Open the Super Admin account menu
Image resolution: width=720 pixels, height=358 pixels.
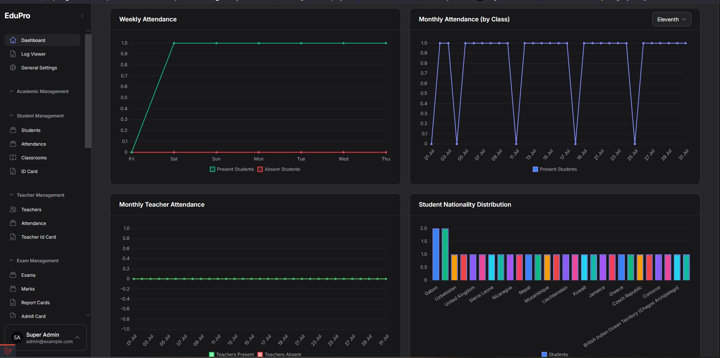coord(46,337)
